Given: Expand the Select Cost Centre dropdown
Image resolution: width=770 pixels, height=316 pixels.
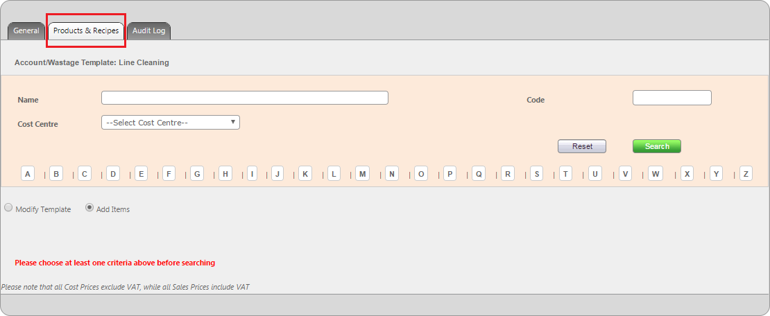Looking at the screenshot, I should click(x=170, y=123).
